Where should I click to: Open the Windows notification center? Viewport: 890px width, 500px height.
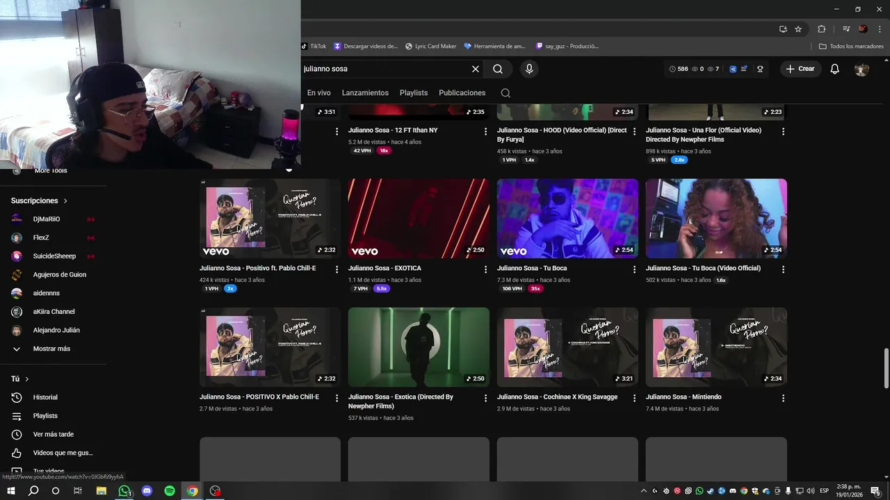[x=875, y=491]
